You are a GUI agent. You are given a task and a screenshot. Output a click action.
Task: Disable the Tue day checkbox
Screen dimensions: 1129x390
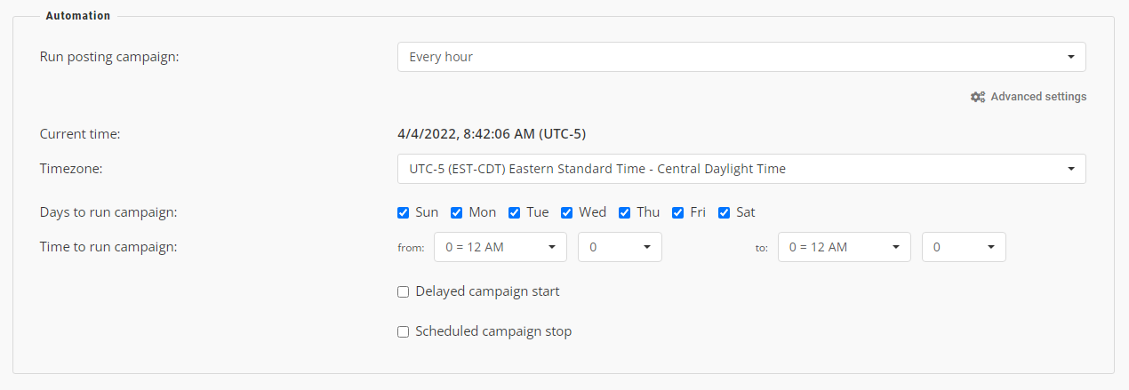(515, 212)
